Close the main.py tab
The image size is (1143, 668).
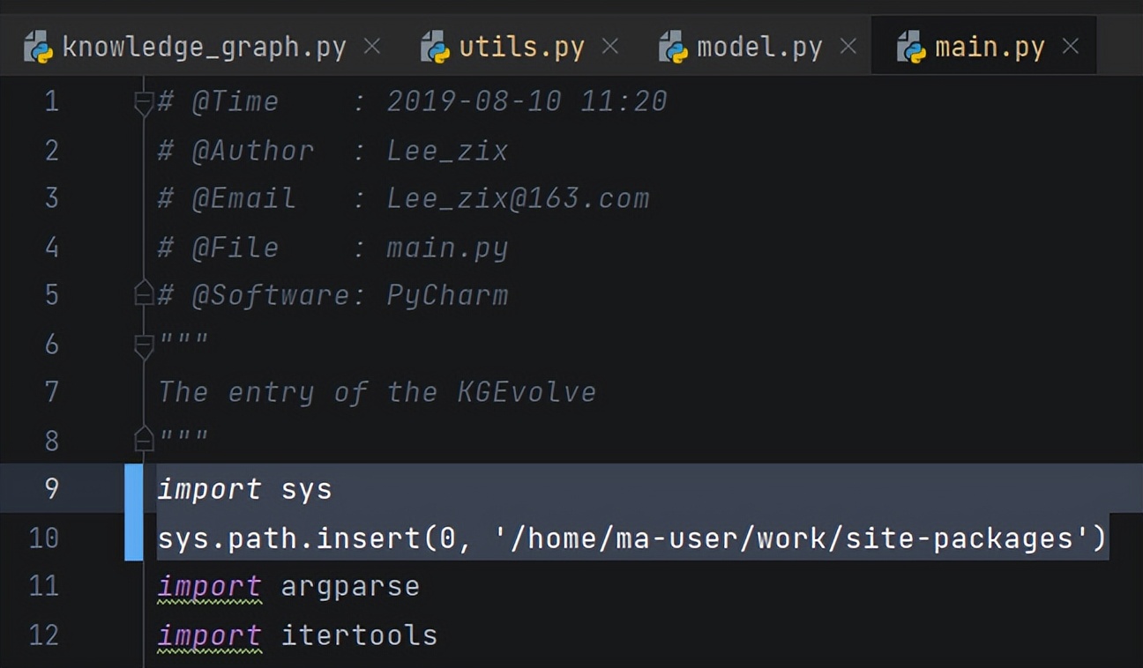1071,47
